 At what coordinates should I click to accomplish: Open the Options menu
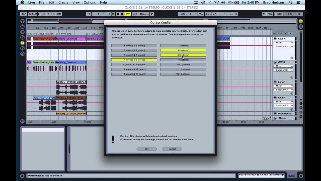point(90,3)
